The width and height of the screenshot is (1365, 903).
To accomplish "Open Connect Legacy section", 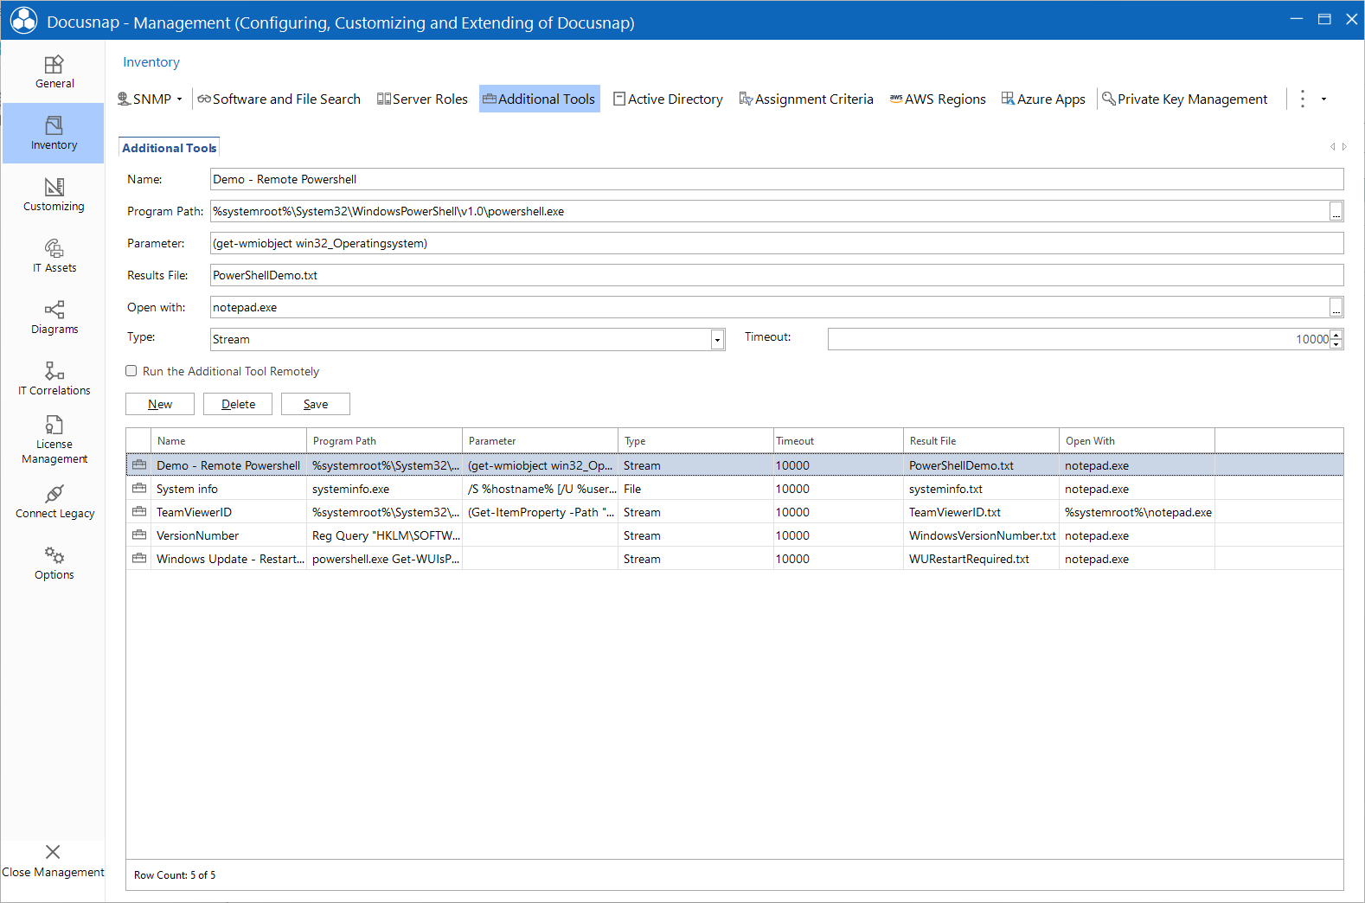I will (54, 502).
